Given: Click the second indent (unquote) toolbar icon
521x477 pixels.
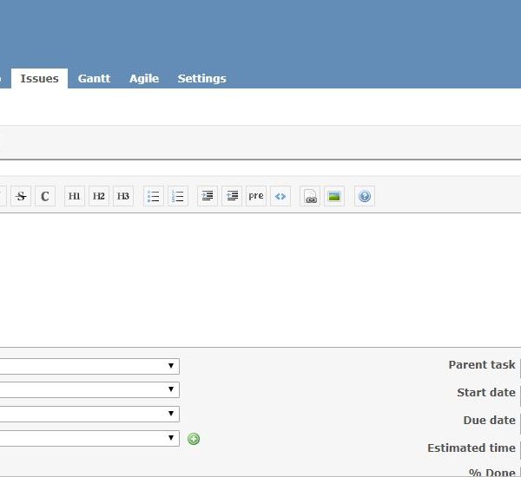Looking at the screenshot, I should 232,197.
